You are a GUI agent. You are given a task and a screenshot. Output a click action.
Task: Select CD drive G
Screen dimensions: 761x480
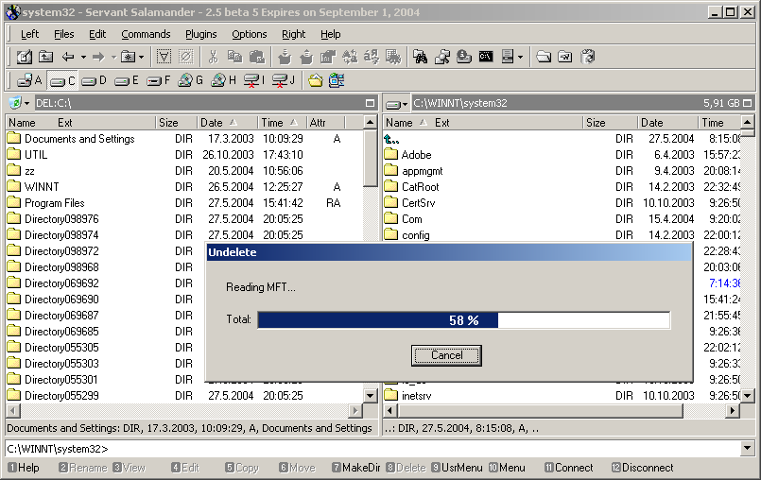coord(190,80)
